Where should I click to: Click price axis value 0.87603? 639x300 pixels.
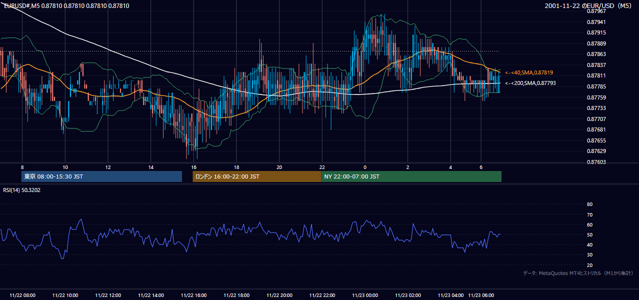595,162
